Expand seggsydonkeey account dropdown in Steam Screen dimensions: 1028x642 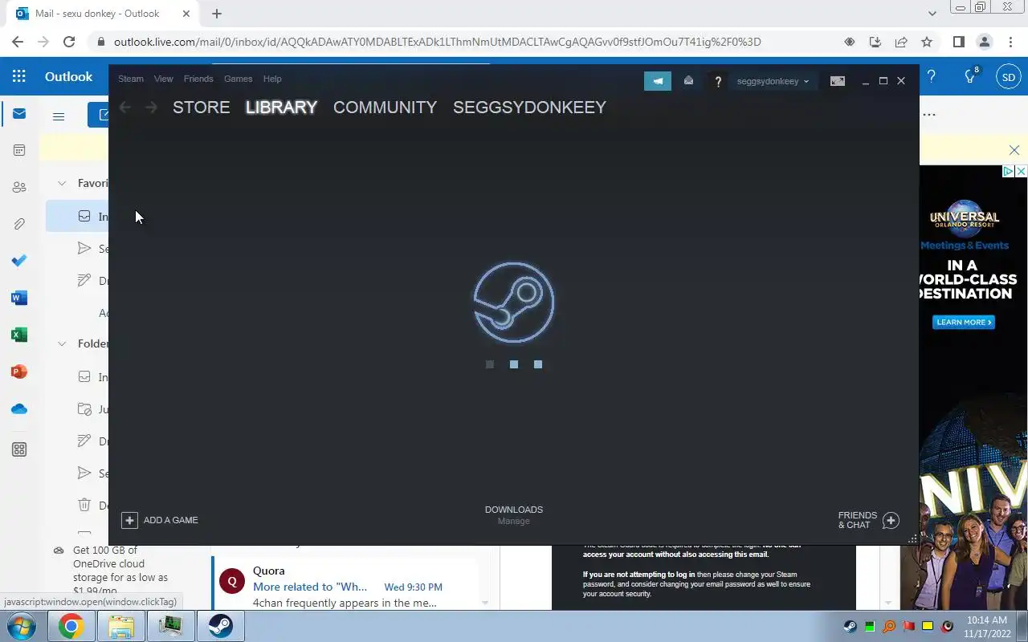[x=773, y=81]
